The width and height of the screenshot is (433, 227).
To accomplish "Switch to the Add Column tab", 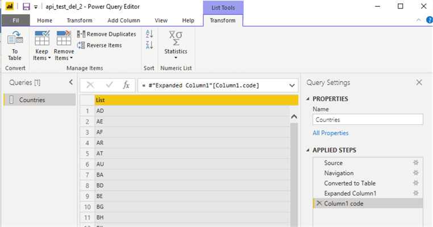I will point(124,20).
